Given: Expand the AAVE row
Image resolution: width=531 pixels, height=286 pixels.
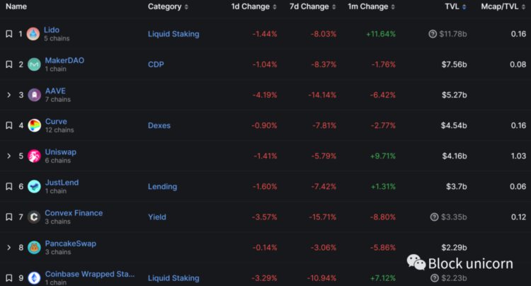Looking at the screenshot, I should 8,95.
